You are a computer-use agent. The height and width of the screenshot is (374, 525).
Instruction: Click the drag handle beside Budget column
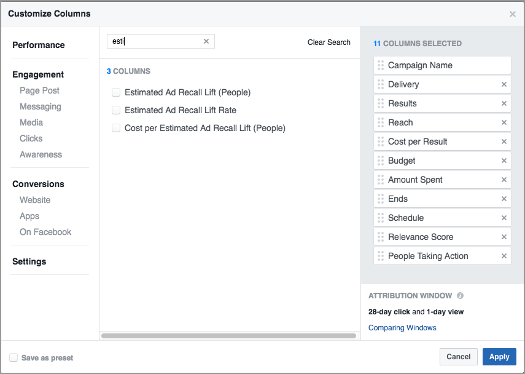coord(381,161)
